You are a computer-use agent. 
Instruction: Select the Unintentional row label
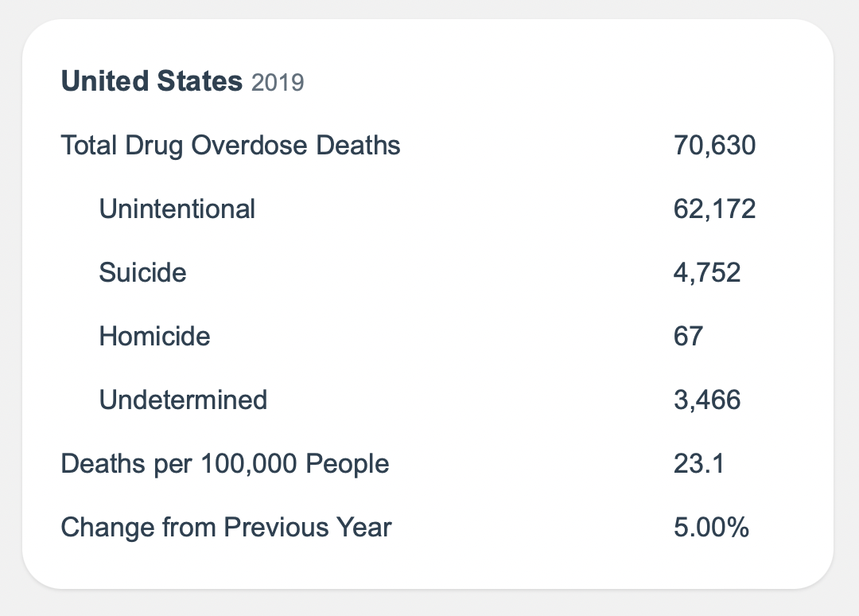point(177,209)
